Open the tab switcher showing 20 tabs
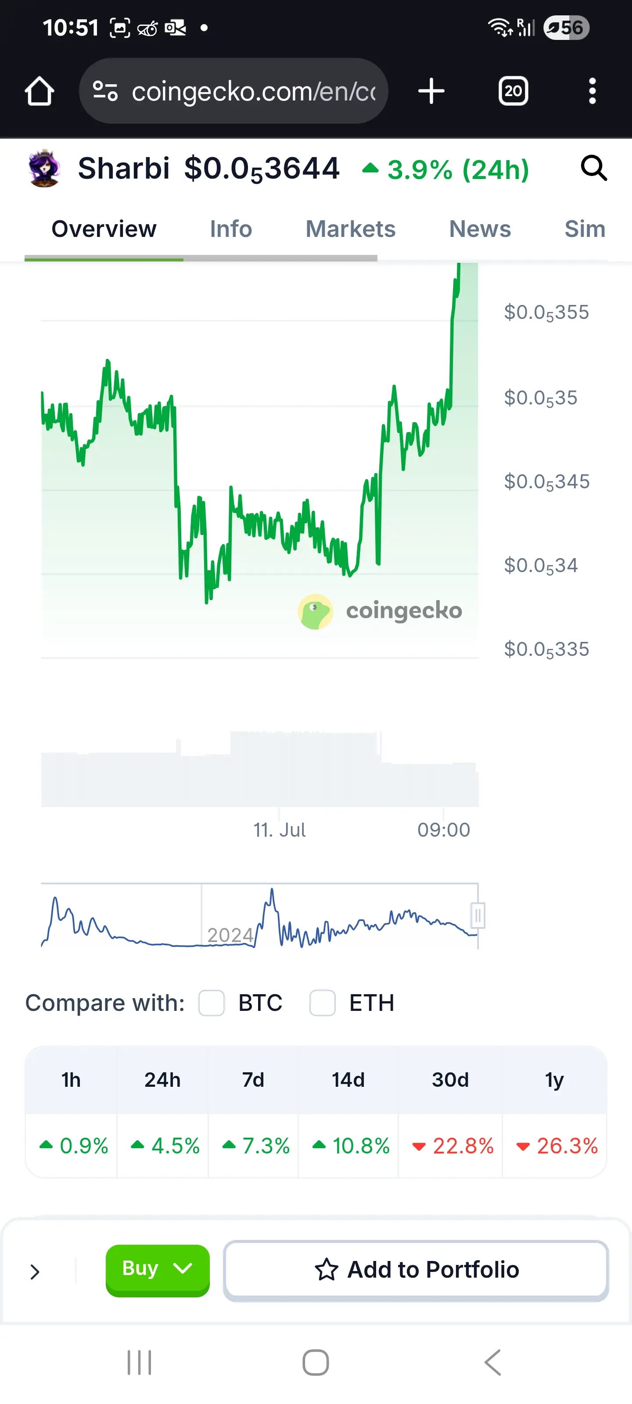Image resolution: width=632 pixels, height=1404 pixels. pyautogui.click(x=513, y=91)
